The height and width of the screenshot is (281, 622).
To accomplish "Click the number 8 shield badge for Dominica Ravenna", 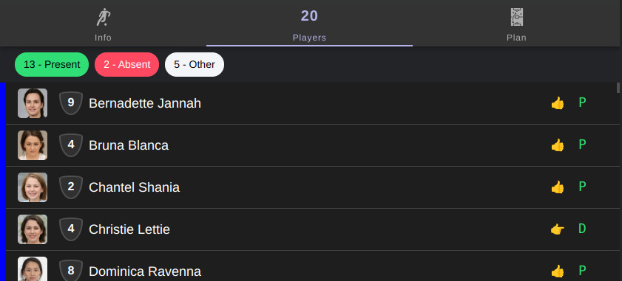I will coord(70,271).
